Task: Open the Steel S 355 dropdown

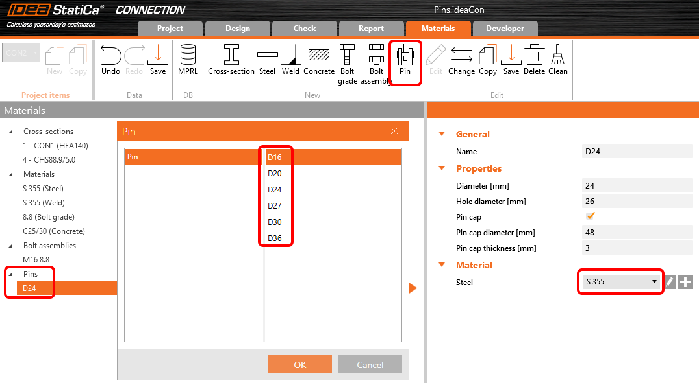Action: (x=620, y=282)
